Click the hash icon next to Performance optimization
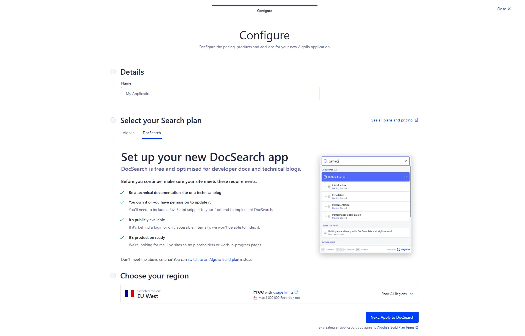Viewport: 525px width, 336px height. (329, 216)
